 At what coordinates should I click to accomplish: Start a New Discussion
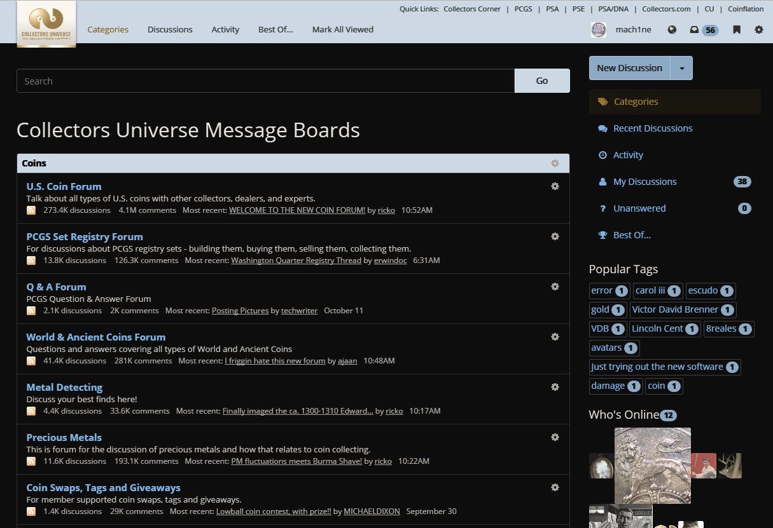(x=630, y=68)
